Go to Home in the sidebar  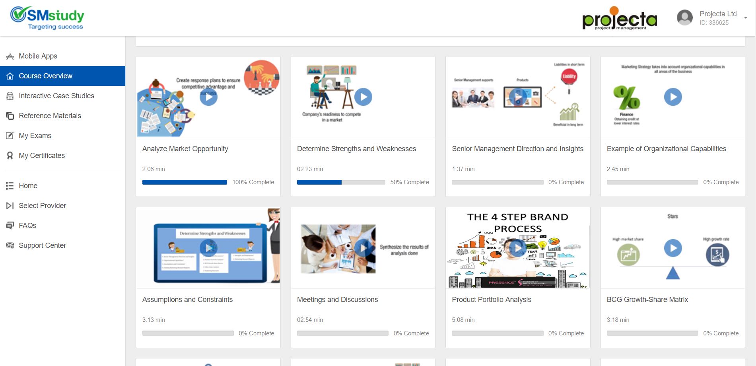28,186
